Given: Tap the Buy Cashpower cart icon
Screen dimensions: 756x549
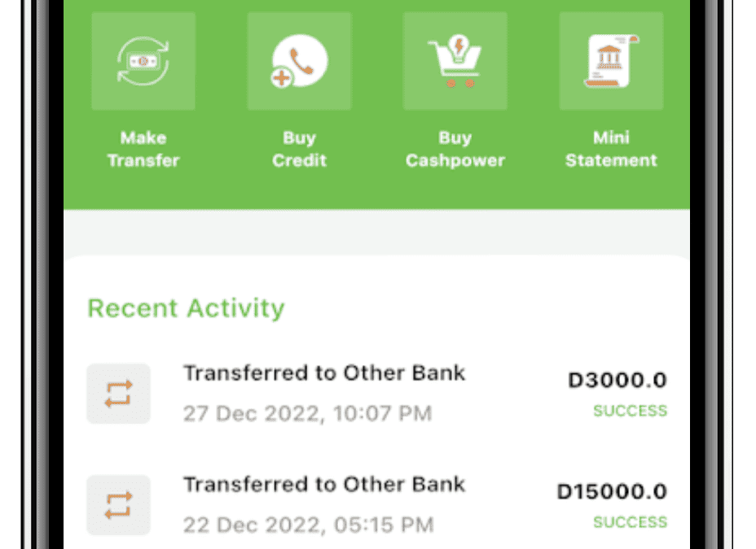Looking at the screenshot, I should pyautogui.click(x=455, y=62).
